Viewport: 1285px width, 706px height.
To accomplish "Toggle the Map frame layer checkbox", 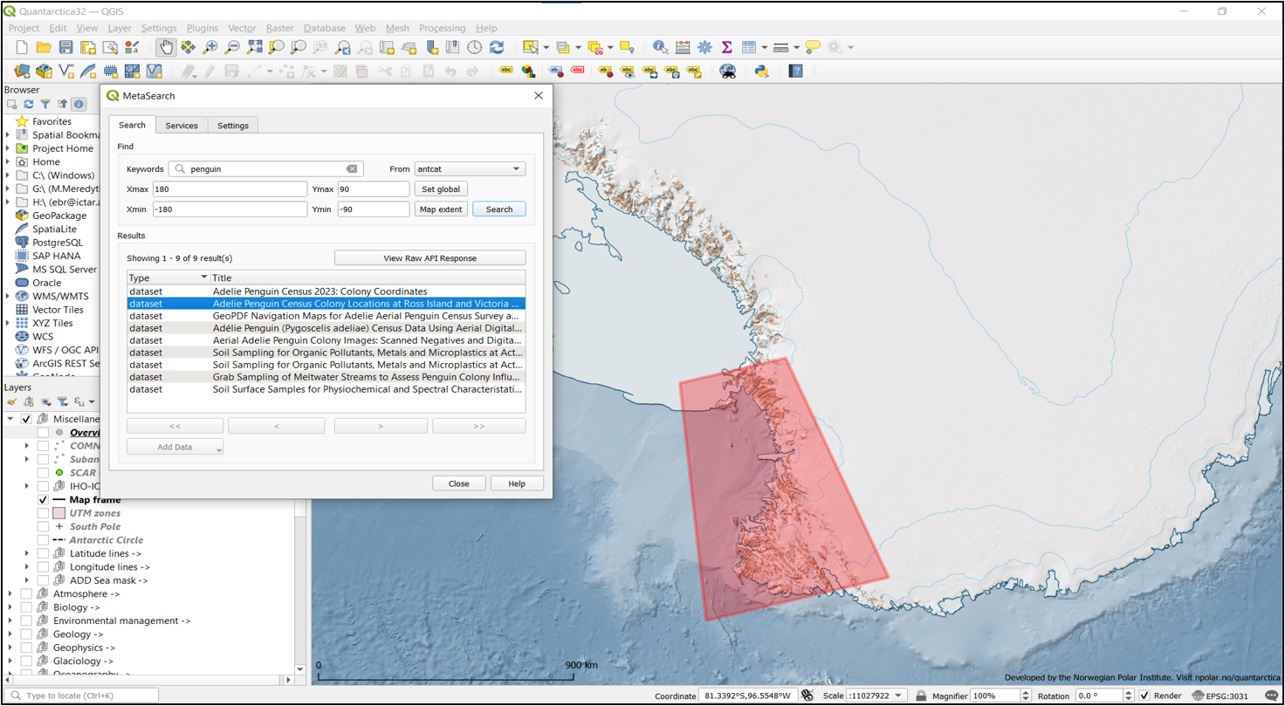I will (43, 500).
